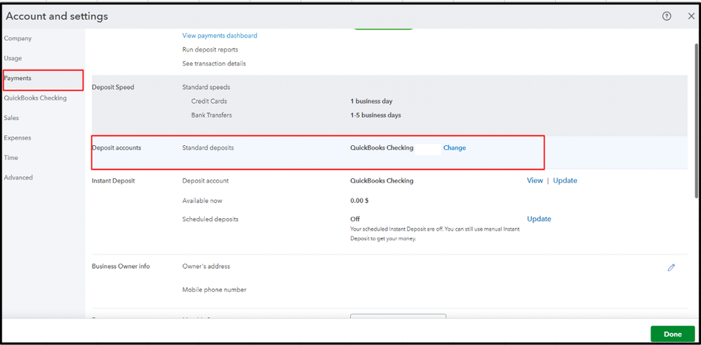This screenshot has width=701, height=345.
Task: Click the vertical scrollbar thumb
Action: pos(697,120)
